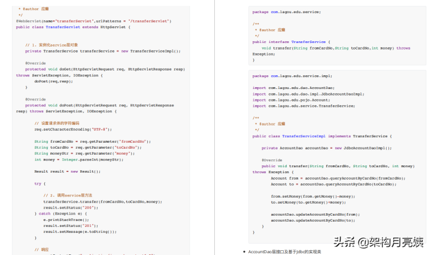This screenshot has width=431, height=255.
Task: Click the 'String fromCardNo = req.getParameter' line
Action: click(93, 142)
